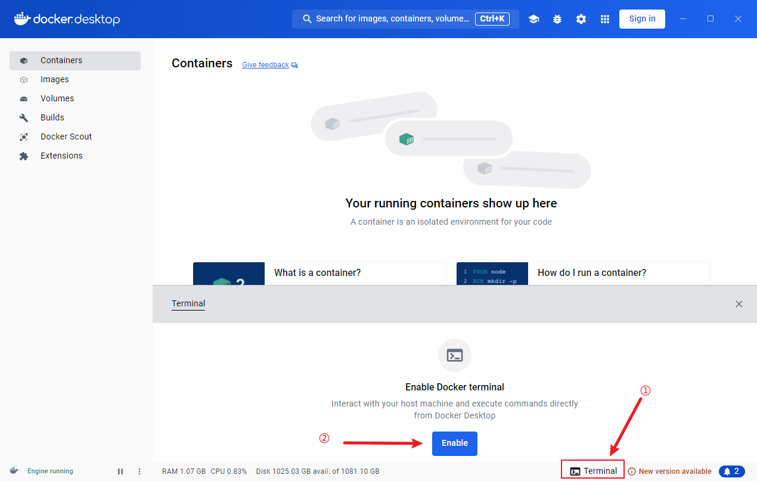Open the Images section in sidebar
Image resolution: width=757 pixels, height=481 pixels.
tap(54, 79)
